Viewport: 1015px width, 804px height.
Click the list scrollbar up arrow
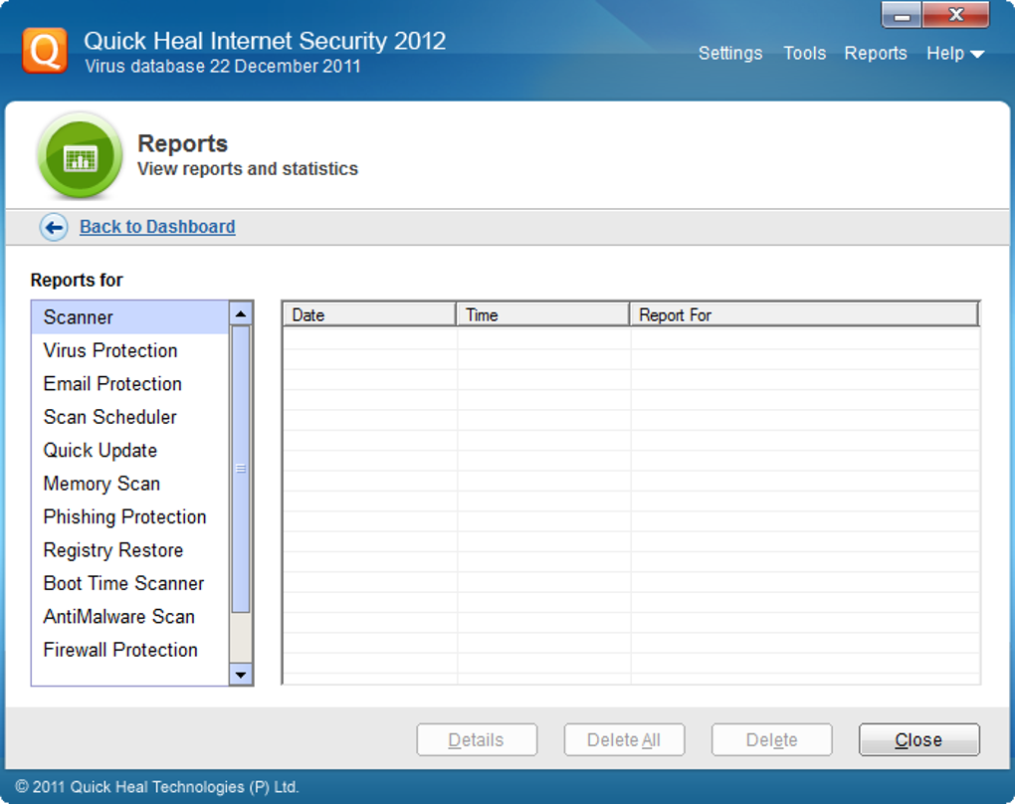(241, 314)
